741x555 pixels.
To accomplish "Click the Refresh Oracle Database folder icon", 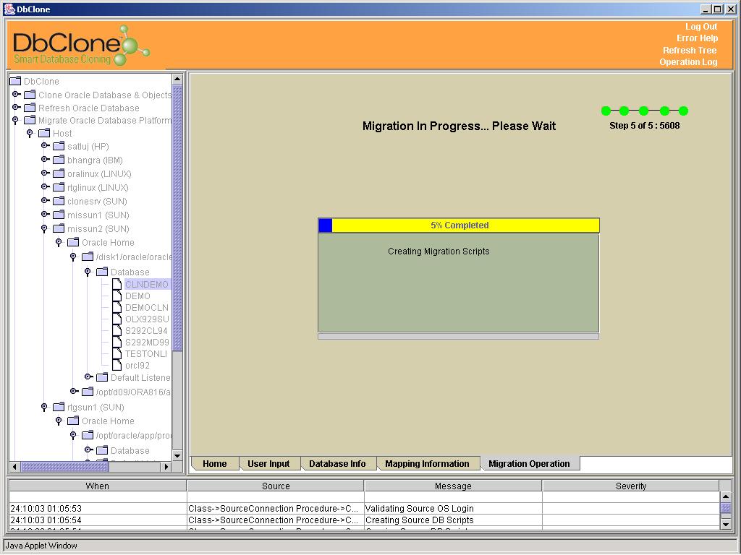I will pyautogui.click(x=30, y=108).
